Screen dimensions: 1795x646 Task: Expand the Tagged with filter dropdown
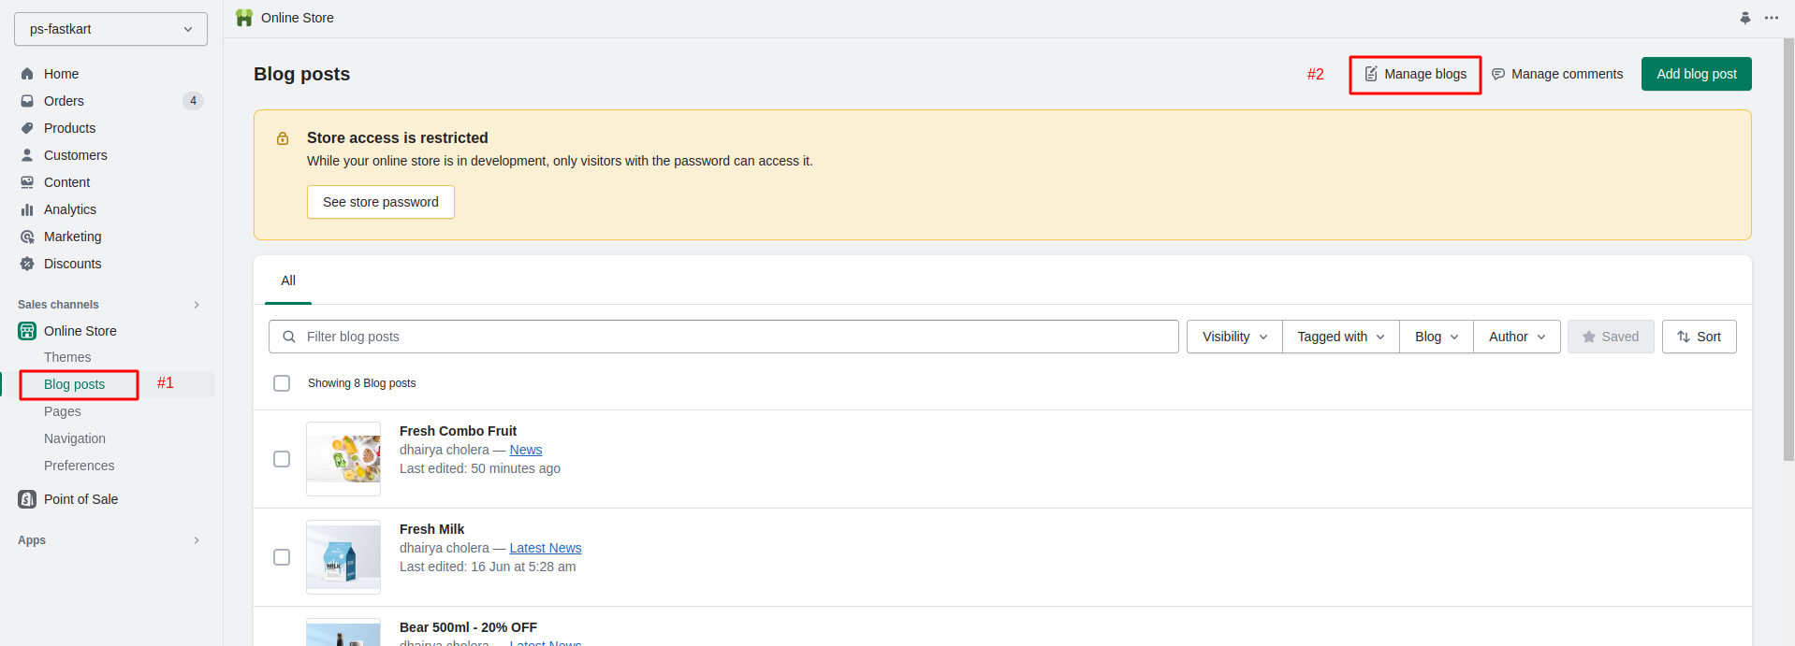pos(1340,337)
